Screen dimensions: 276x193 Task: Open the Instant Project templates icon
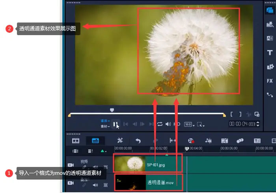click(270, 24)
